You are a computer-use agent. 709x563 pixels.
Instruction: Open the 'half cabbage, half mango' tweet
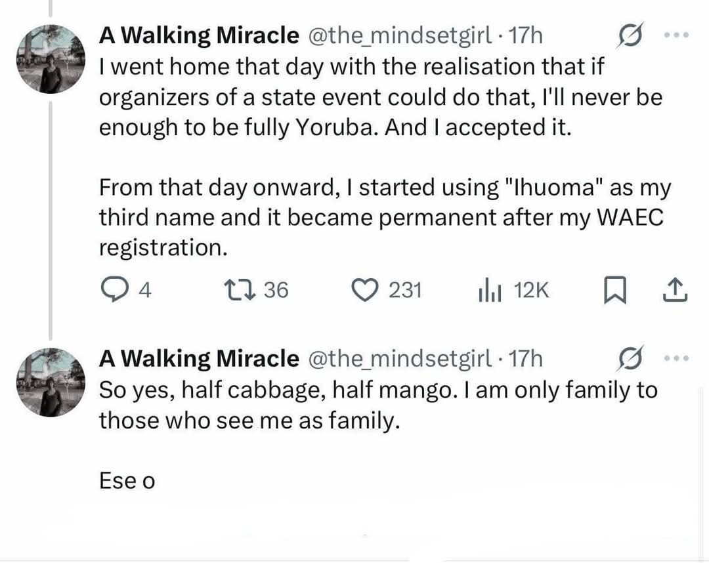377,405
